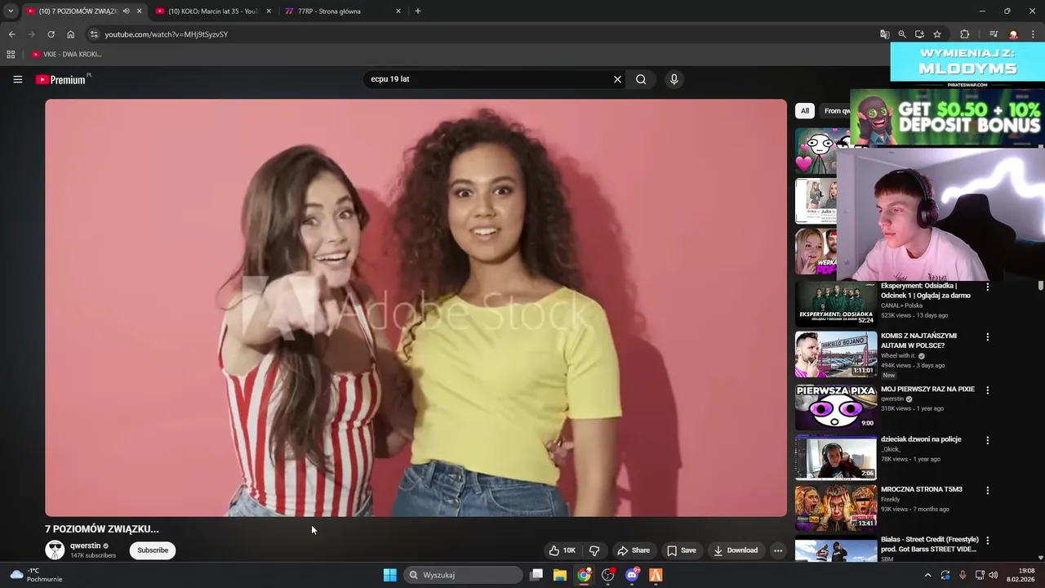Like the video with thumbs up
1045x588 pixels.
563,550
